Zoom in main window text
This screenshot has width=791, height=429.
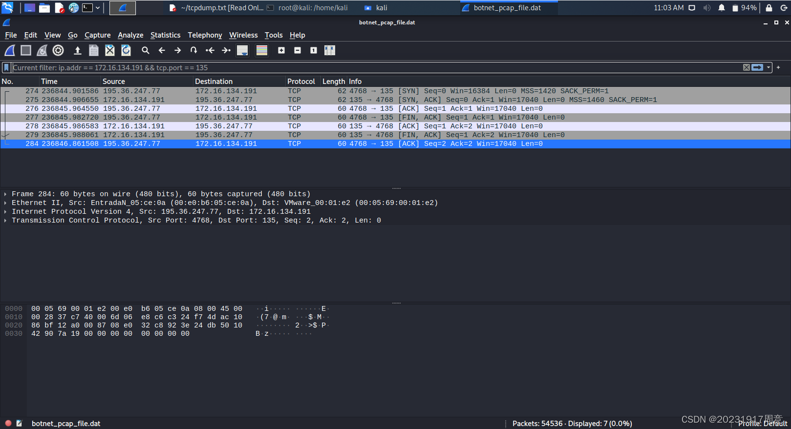click(x=281, y=50)
